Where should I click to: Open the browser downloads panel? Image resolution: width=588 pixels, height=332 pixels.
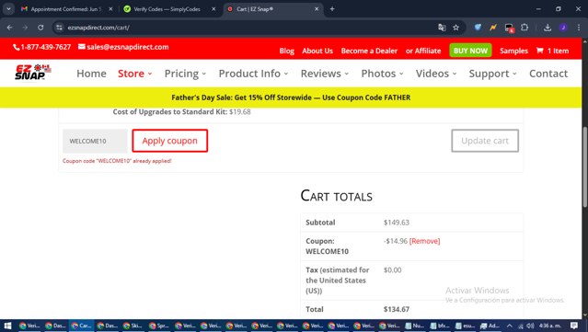(x=548, y=28)
